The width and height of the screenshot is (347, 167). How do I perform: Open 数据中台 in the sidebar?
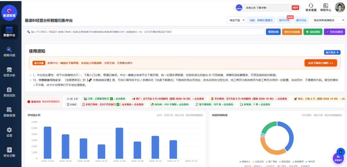click(x=9, y=32)
